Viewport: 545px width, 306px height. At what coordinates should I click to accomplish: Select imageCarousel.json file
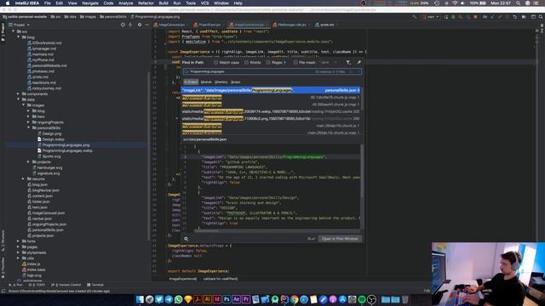point(48,213)
